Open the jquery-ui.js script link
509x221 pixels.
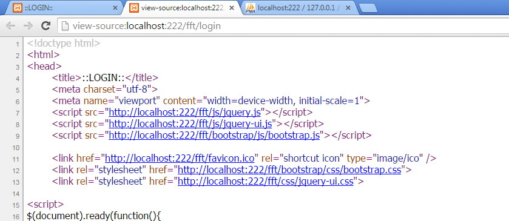(x=190, y=124)
